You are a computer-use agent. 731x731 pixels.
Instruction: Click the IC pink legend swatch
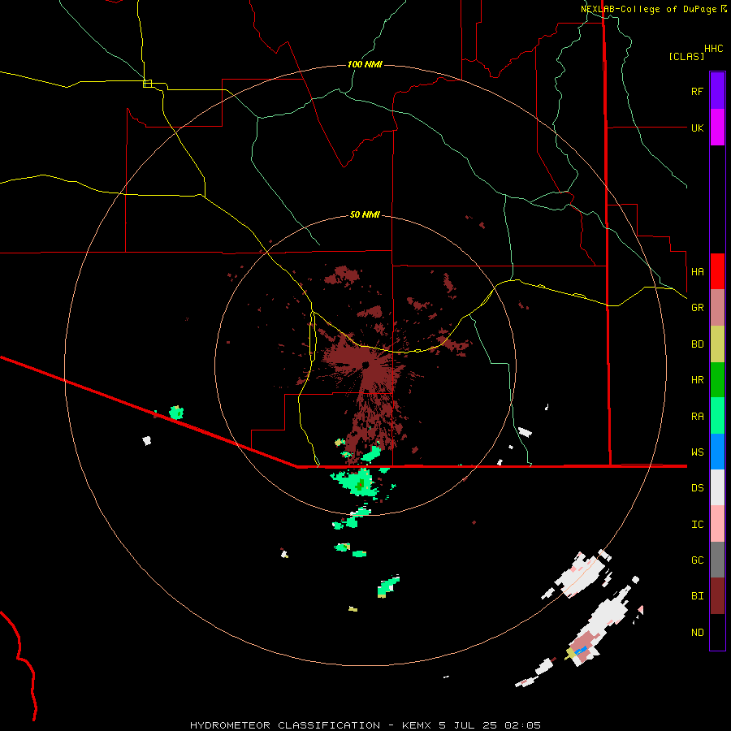[x=717, y=524]
